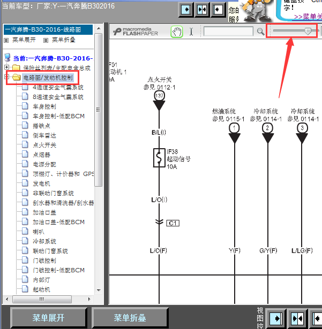The width and height of the screenshot is (322, 329).
Task: Click the document icon for 点火开关
Action: coord(25,145)
